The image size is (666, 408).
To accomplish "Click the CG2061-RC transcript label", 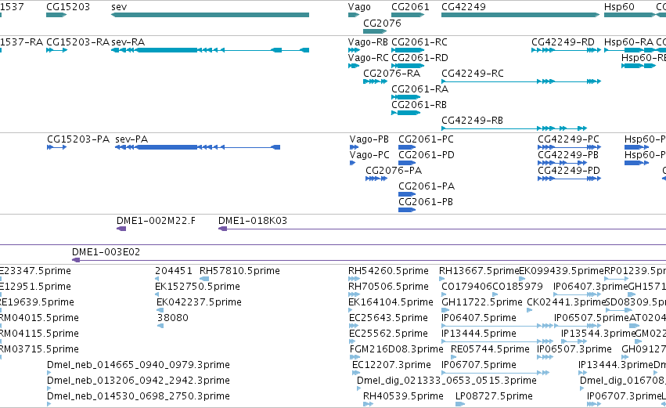I will point(419,42).
